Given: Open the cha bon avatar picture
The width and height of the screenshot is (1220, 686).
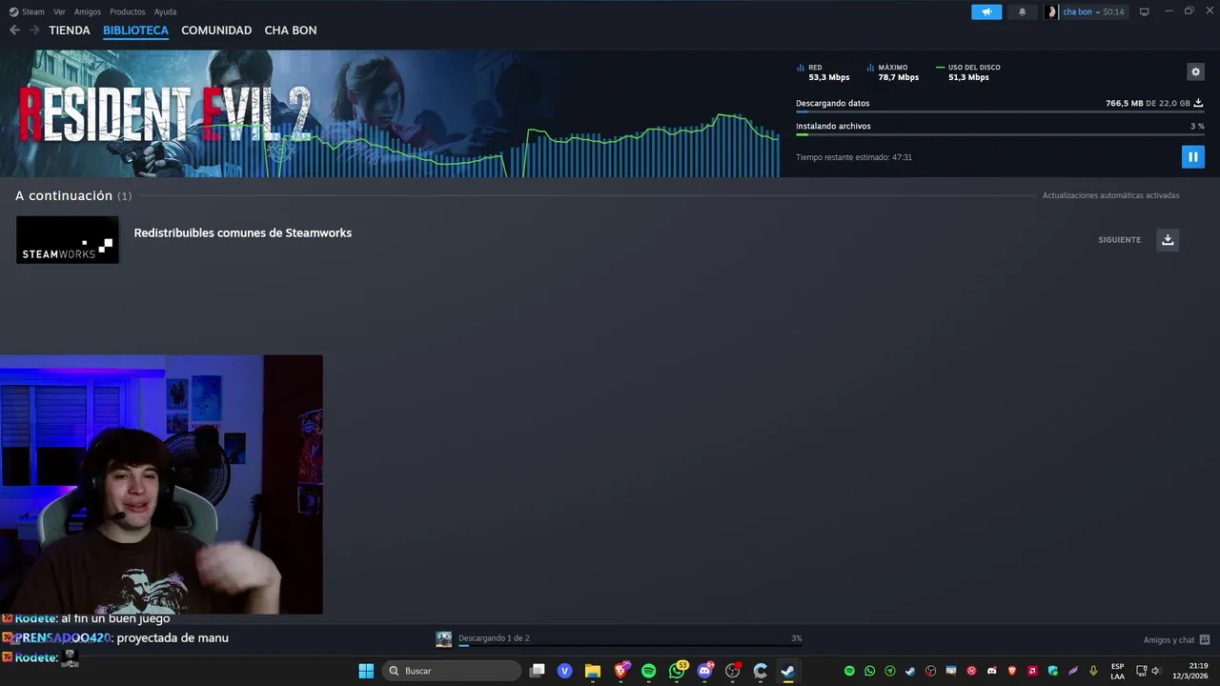Looking at the screenshot, I should pos(1052,11).
